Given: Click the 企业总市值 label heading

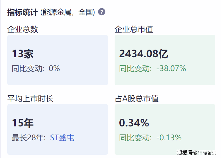Looking at the screenshot, I should point(134,29).
